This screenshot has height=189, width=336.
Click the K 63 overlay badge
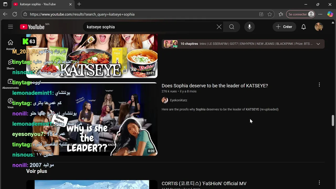pyautogui.click(x=29, y=41)
